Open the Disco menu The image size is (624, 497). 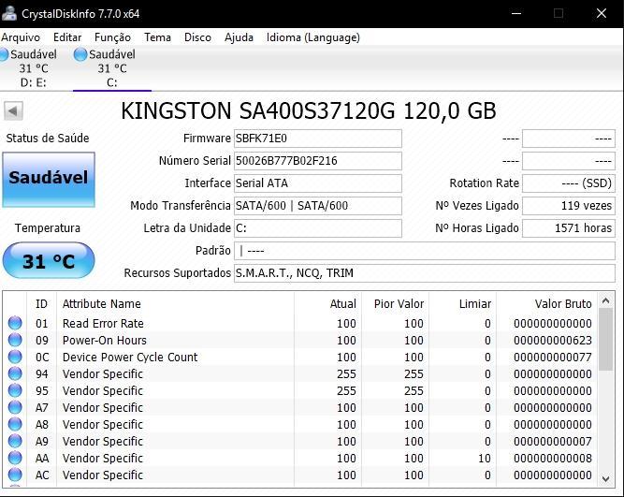coord(197,37)
